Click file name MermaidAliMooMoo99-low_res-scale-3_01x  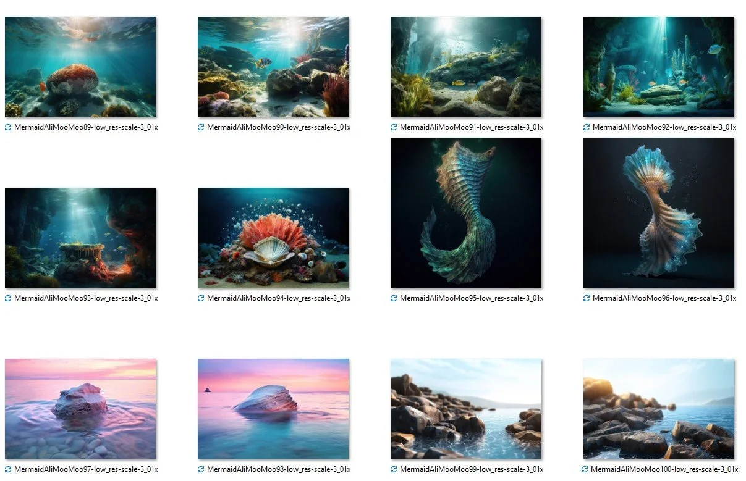coord(472,469)
